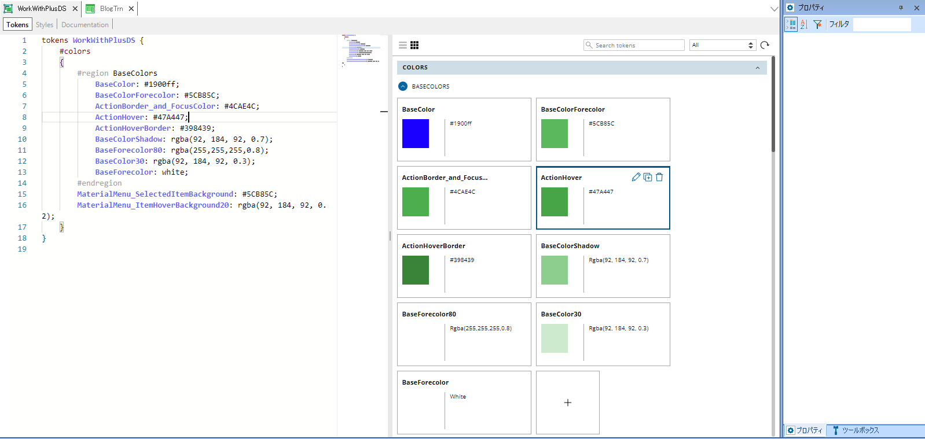
Task: Click the ActionHover color swatch
Action: [x=555, y=202]
